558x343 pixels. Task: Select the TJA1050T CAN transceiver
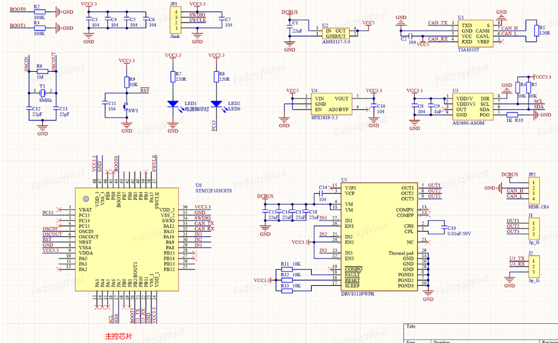coord(475,33)
